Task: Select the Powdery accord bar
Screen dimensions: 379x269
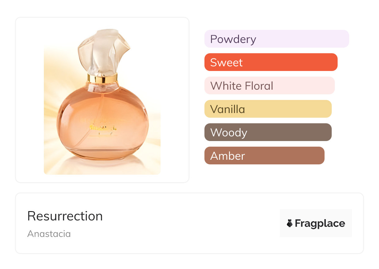Action: pos(276,39)
